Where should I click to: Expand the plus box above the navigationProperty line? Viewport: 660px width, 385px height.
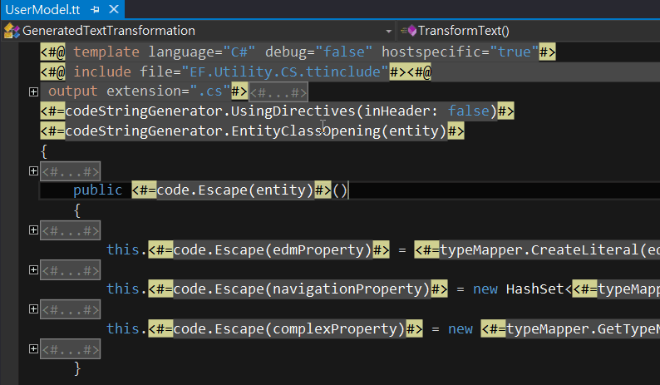pyautogui.click(x=33, y=269)
